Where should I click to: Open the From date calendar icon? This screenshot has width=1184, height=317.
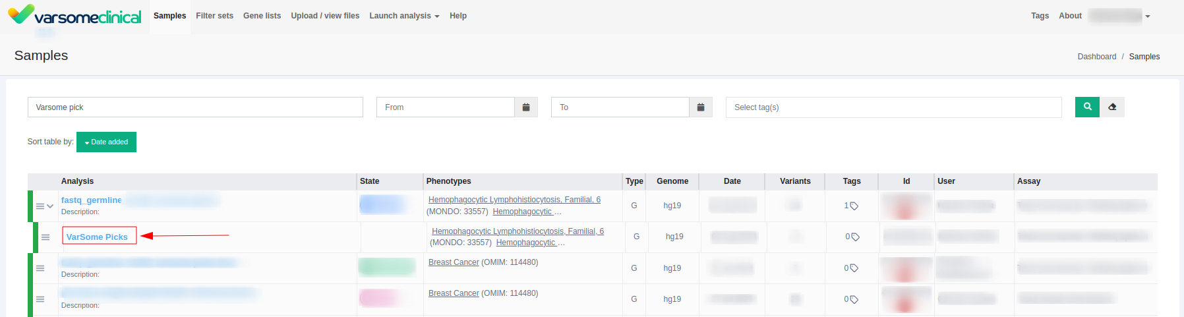(x=526, y=107)
